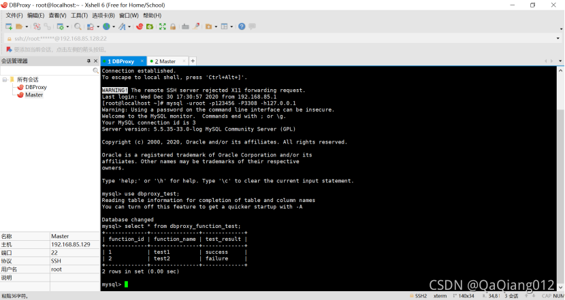Click the SSH2 status bar indicator
Viewport: 565px width, 300px height.
[x=418, y=296]
